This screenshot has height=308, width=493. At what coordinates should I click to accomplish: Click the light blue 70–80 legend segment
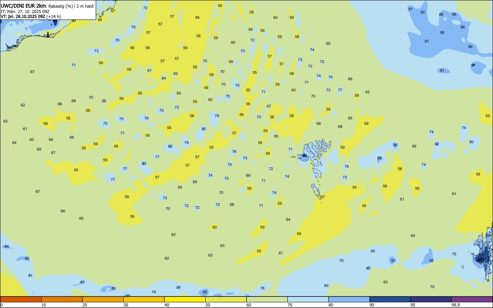[308, 299]
